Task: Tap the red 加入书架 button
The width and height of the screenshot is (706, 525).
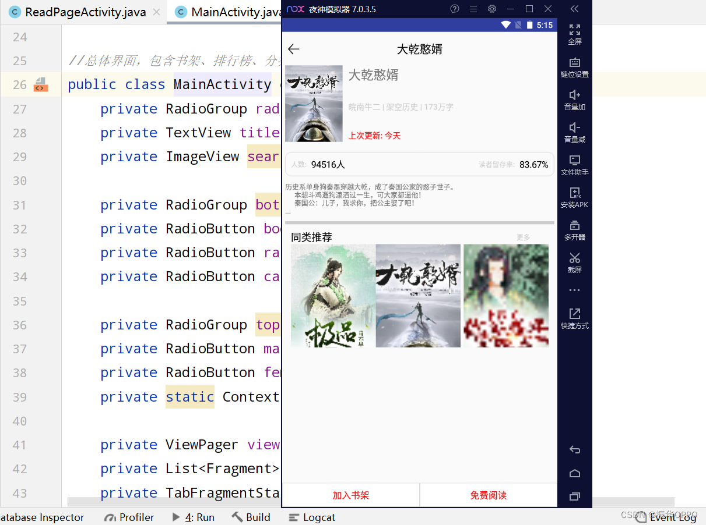Action: tap(350, 495)
